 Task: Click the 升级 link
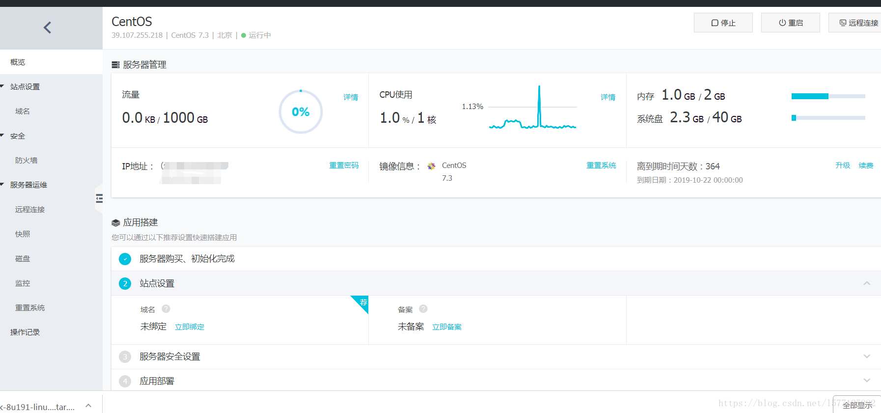(x=843, y=165)
